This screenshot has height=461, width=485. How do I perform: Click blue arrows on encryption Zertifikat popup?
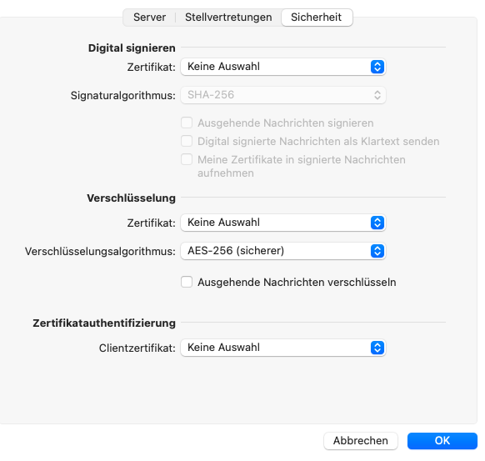pos(377,223)
